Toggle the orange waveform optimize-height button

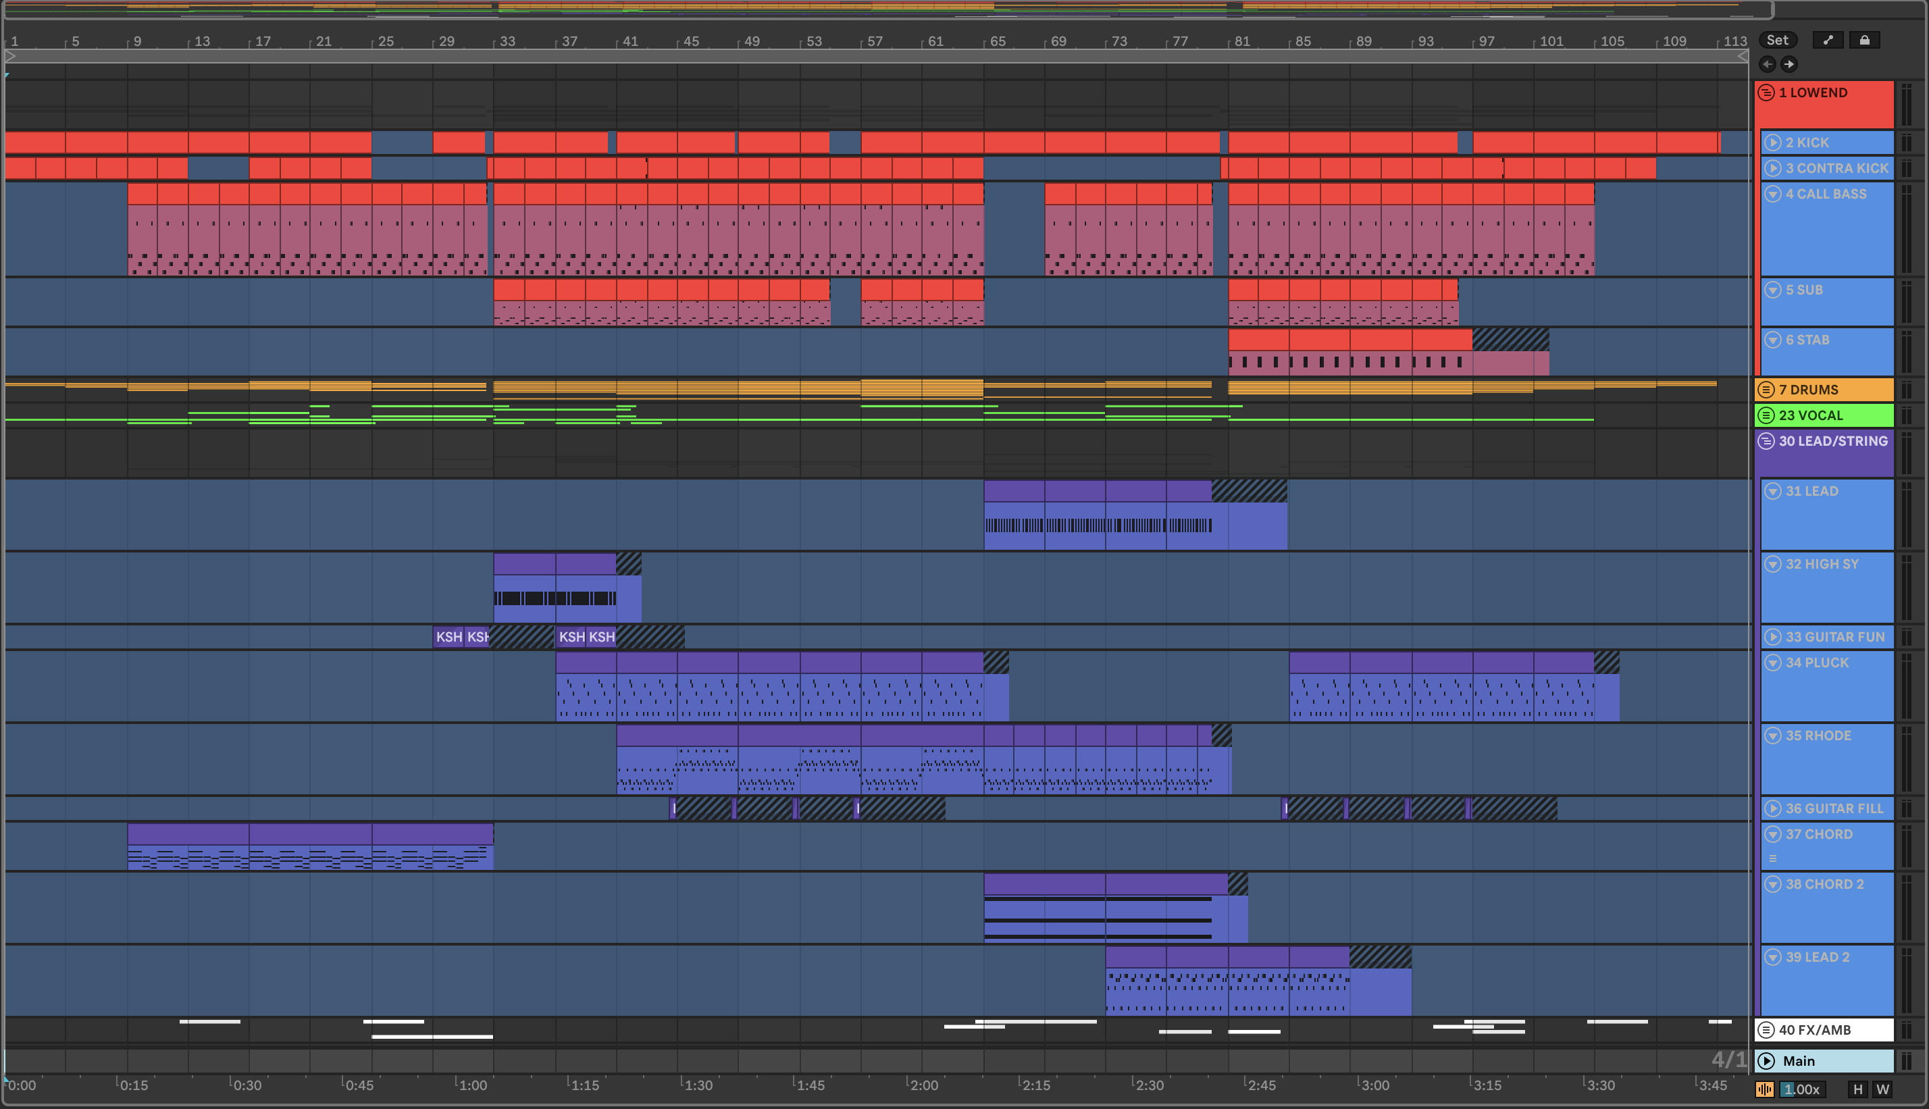[x=1764, y=1090]
